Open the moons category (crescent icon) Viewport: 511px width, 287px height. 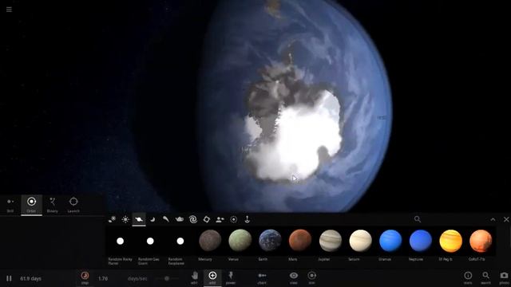click(x=153, y=219)
